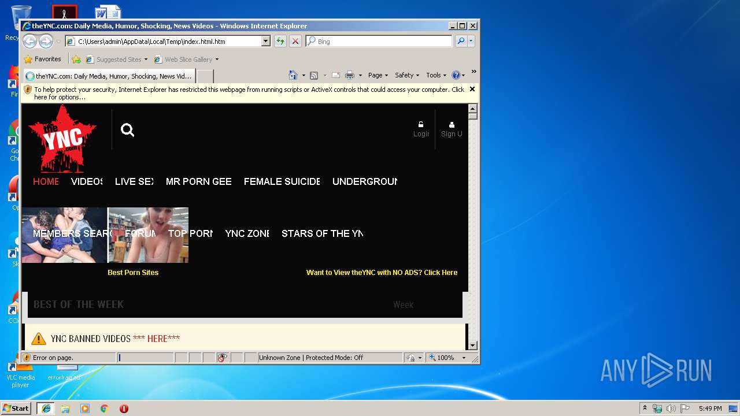Viewport: 740px width, 416px height.
Task: Click the Back navigation arrow
Action: (29, 41)
